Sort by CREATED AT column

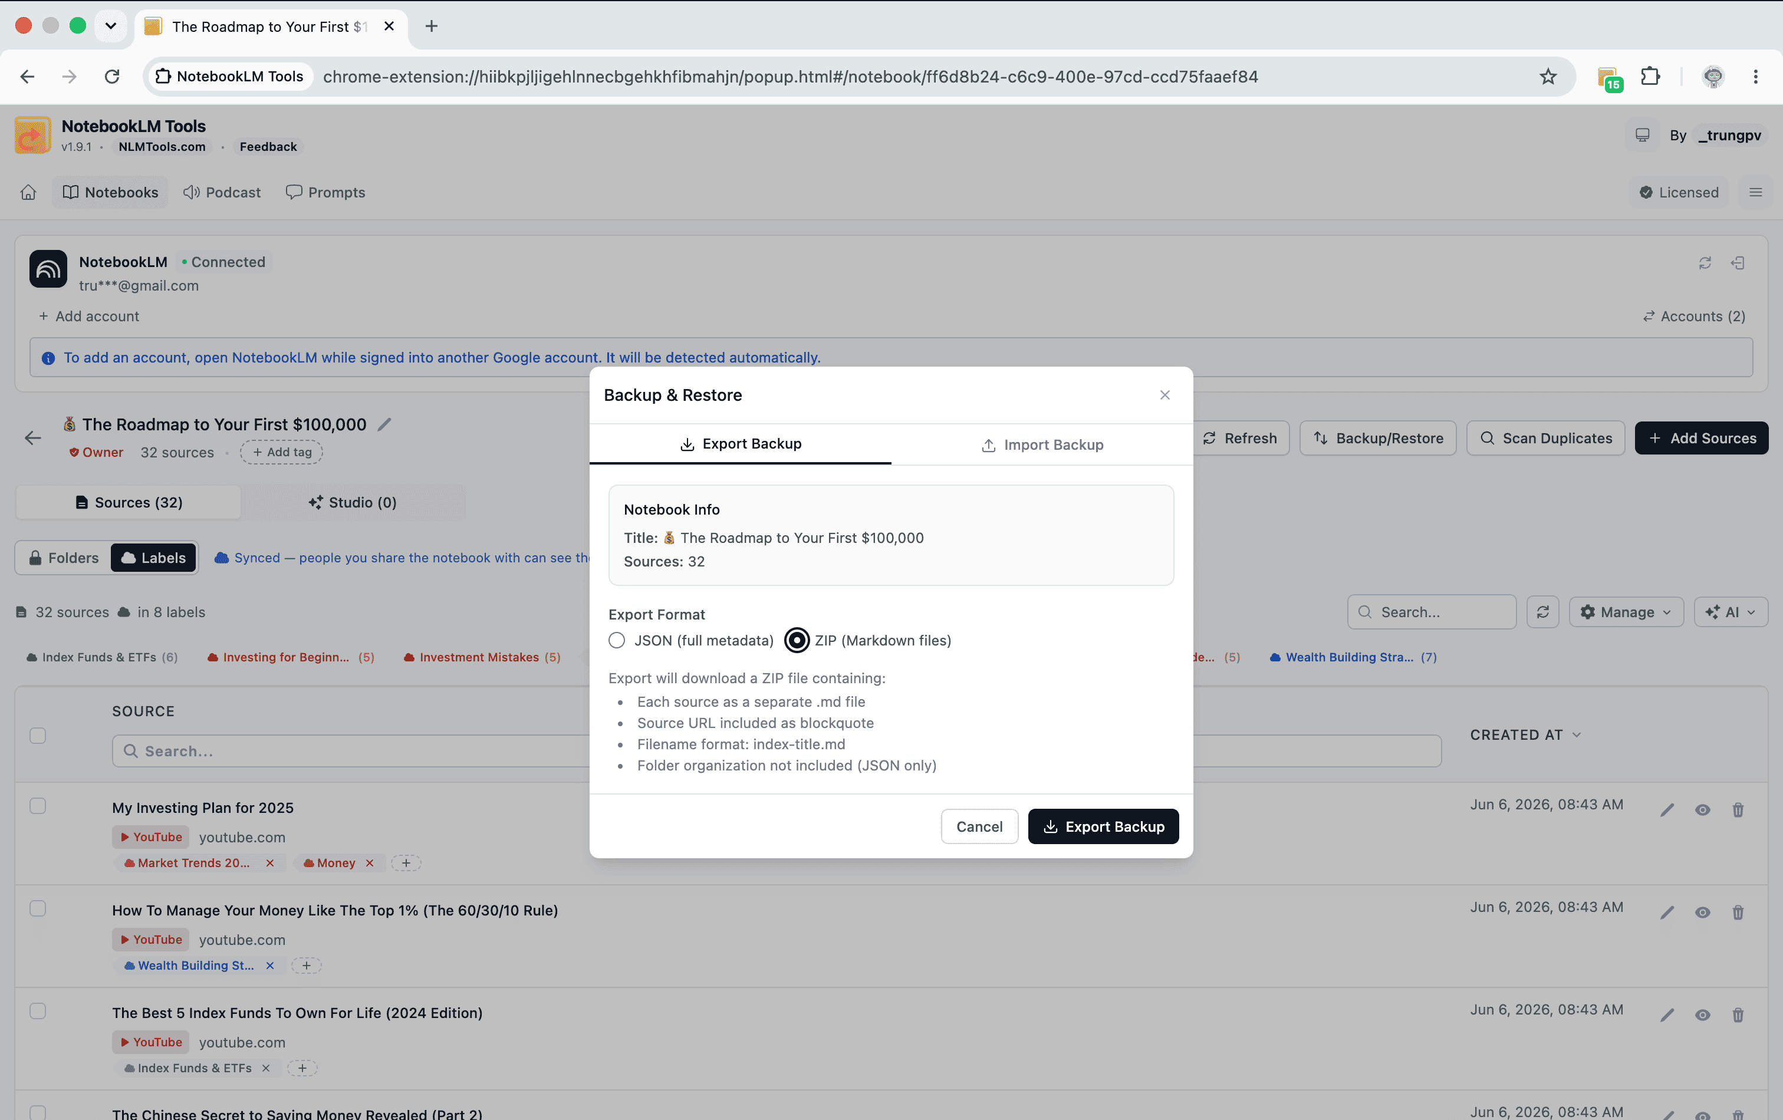pyautogui.click(x=1525, y=735)
